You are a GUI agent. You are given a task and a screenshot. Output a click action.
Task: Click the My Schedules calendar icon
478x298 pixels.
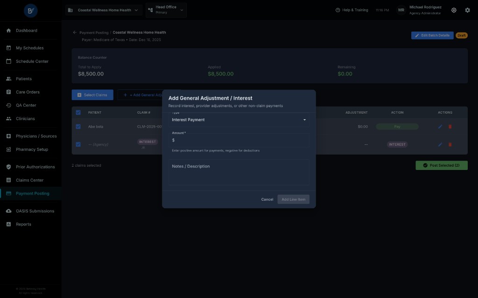pyautogui.click(x=8, y=48)
